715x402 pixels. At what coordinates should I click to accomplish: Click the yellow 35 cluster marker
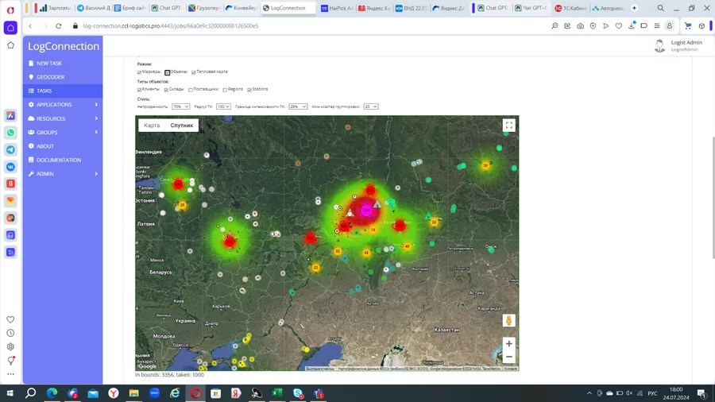[485, 165]
